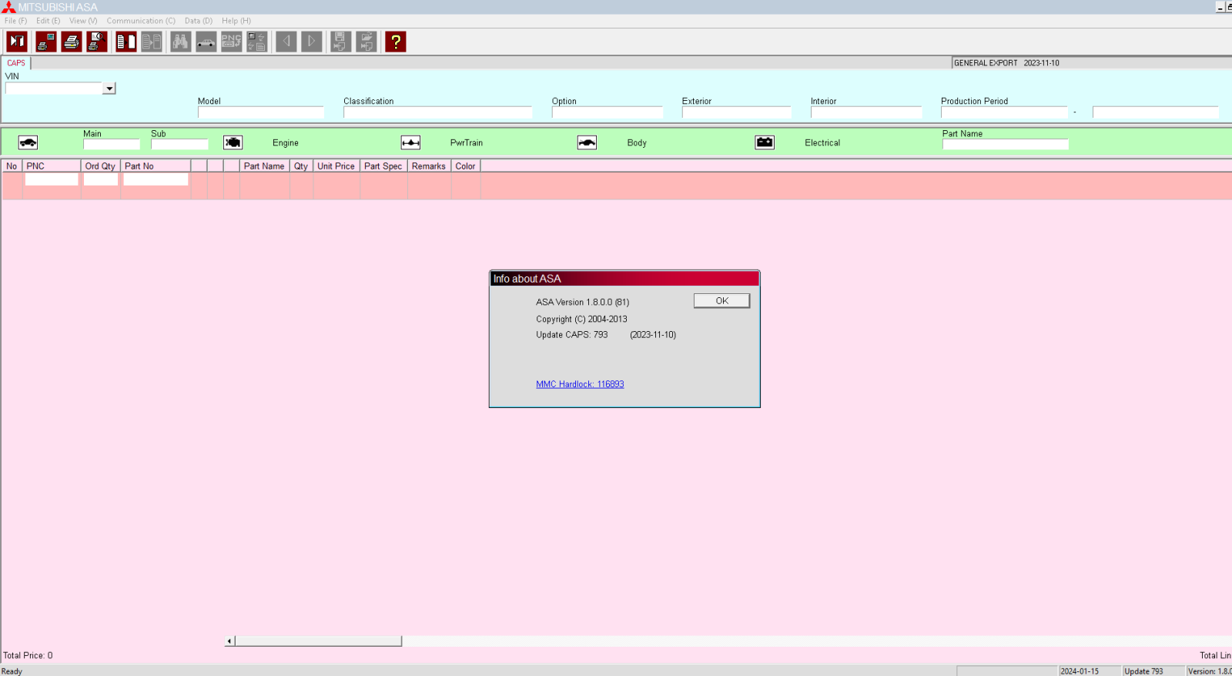Click the Part No cell input
Image resolution: width=1232 pixels, height=676 pixels.
(156, 179)
